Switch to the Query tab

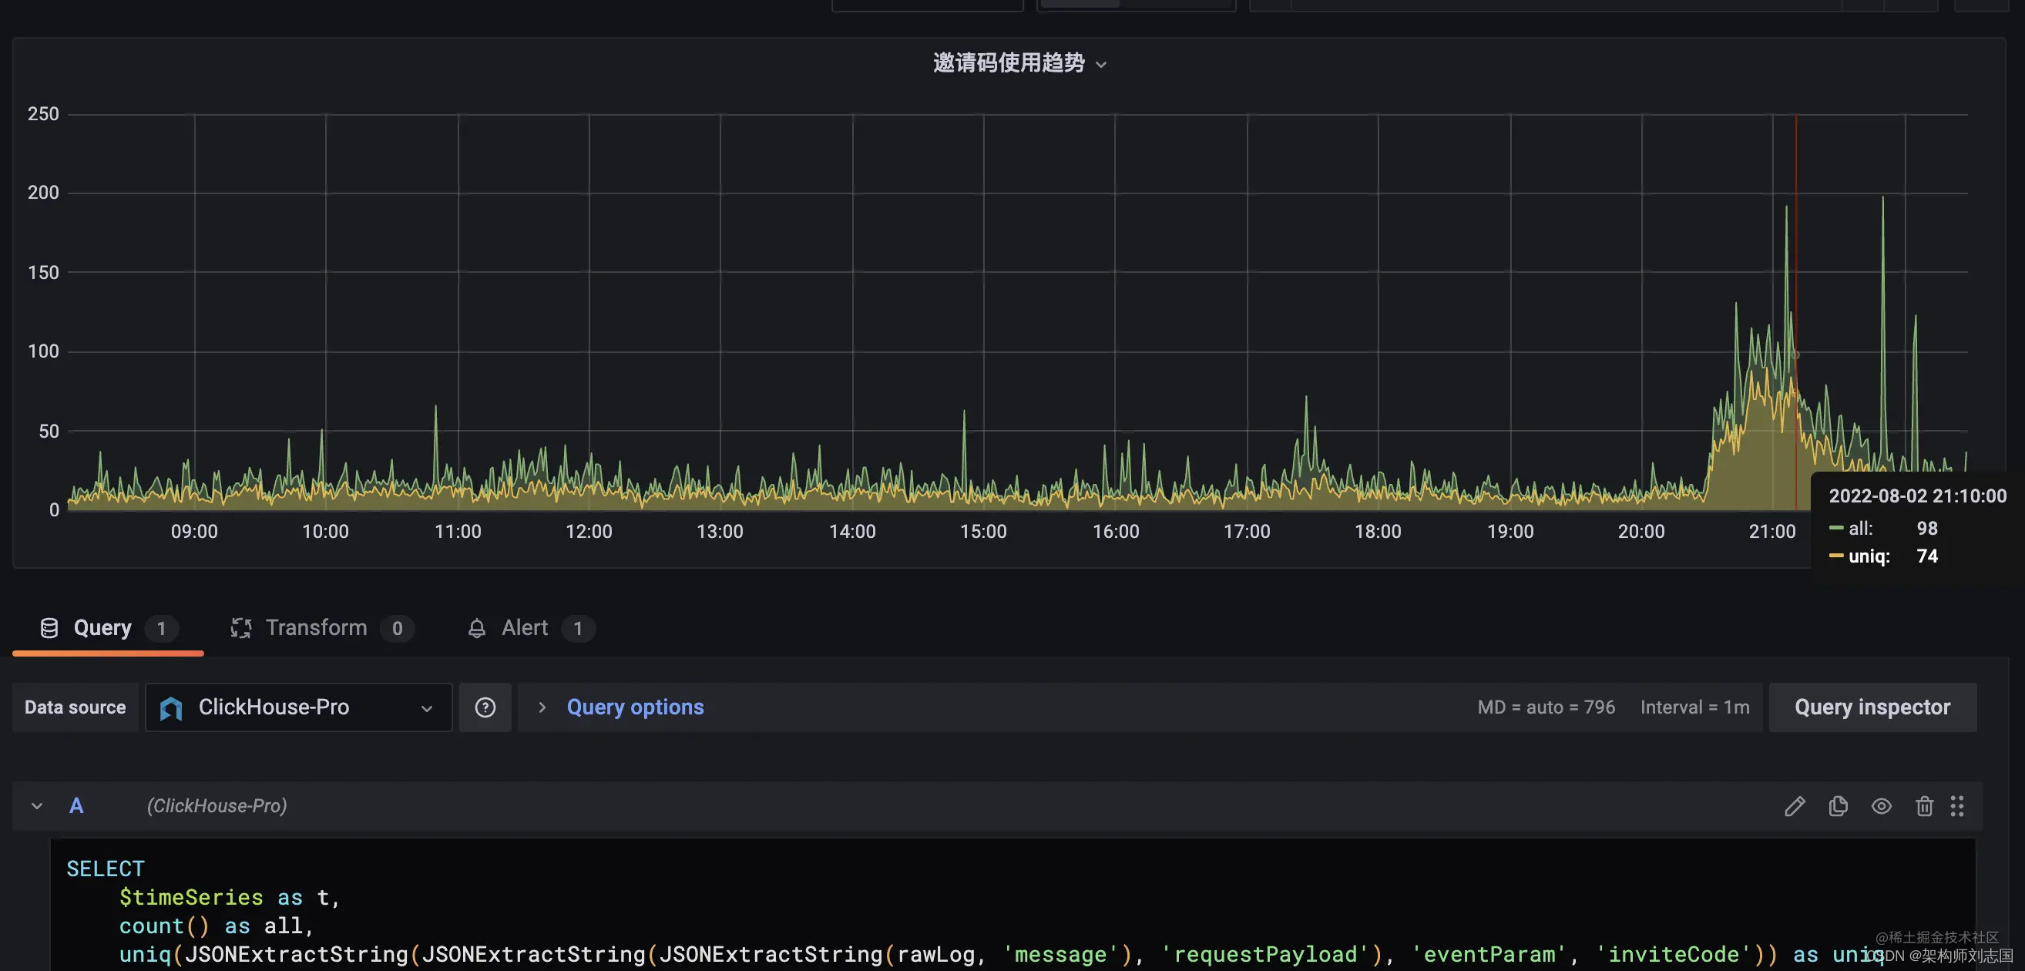point(109,627)
